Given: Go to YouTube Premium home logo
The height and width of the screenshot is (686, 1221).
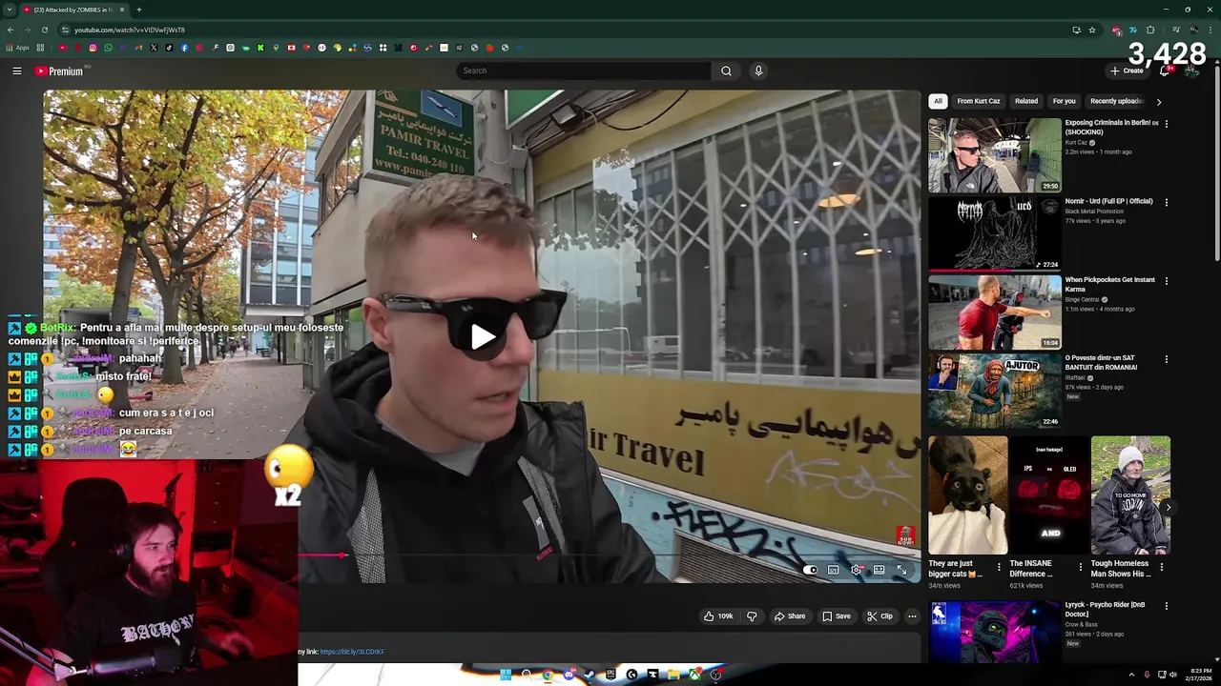Looking at the screenshot, I should coord(59,71).
